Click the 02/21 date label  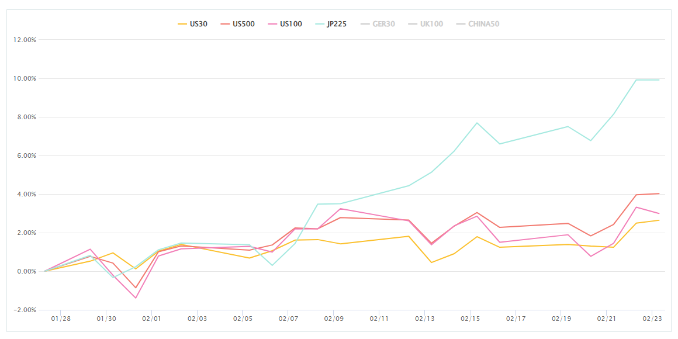(x=606, y=319)
